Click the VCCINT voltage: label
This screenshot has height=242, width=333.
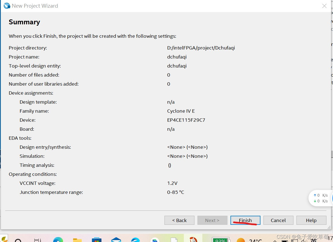tap(37, 183)
